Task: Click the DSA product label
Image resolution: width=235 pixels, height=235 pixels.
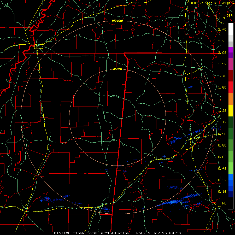Action: [x=230, y=16]
